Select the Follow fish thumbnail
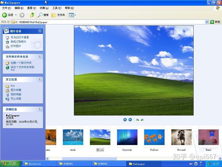222x167 pixels. pyautogui.click(x=154, y=137)
